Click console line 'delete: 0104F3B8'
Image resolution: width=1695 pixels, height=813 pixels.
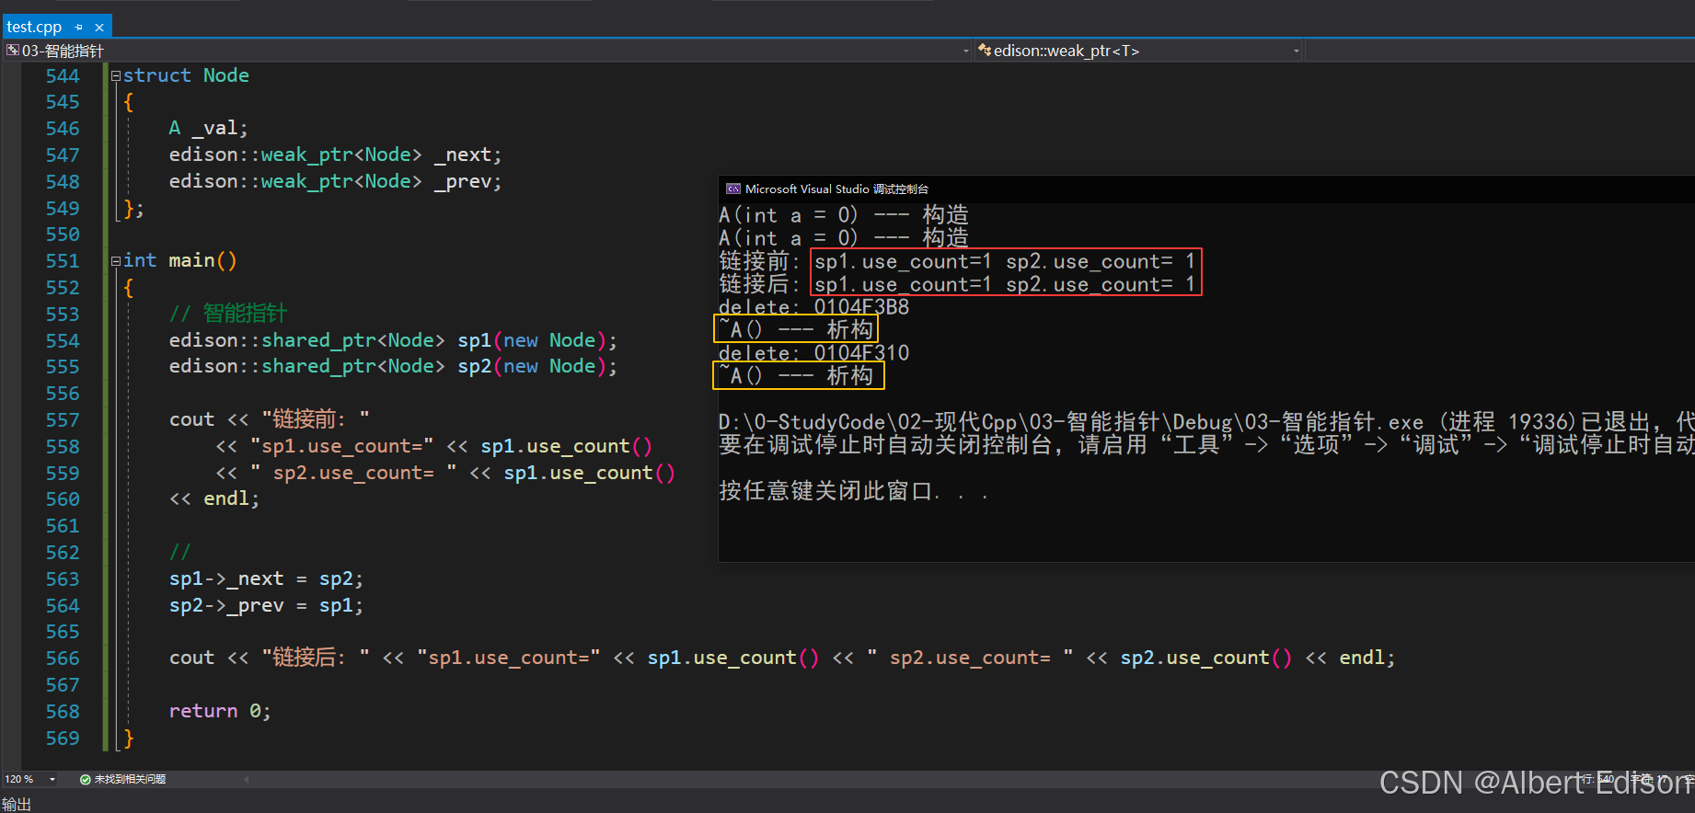[813, 307]
